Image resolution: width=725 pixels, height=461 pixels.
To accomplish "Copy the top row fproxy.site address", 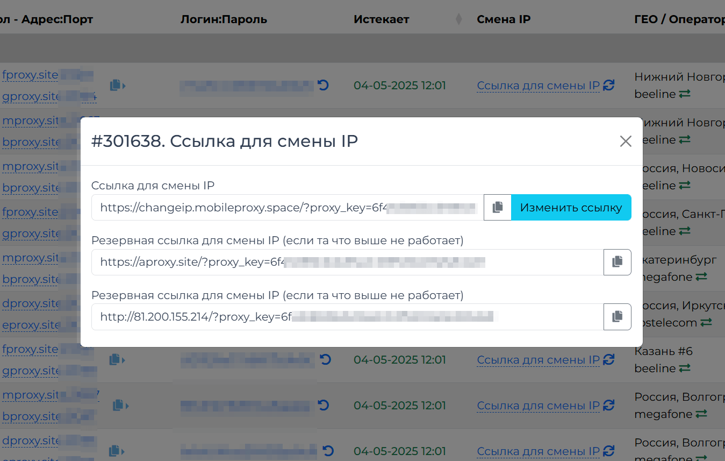I will (x=117, y=85).
